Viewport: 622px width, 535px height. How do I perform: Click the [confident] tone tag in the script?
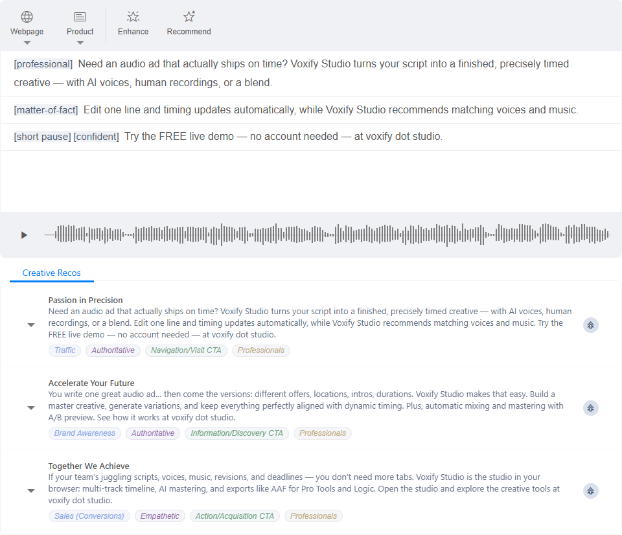97,137
